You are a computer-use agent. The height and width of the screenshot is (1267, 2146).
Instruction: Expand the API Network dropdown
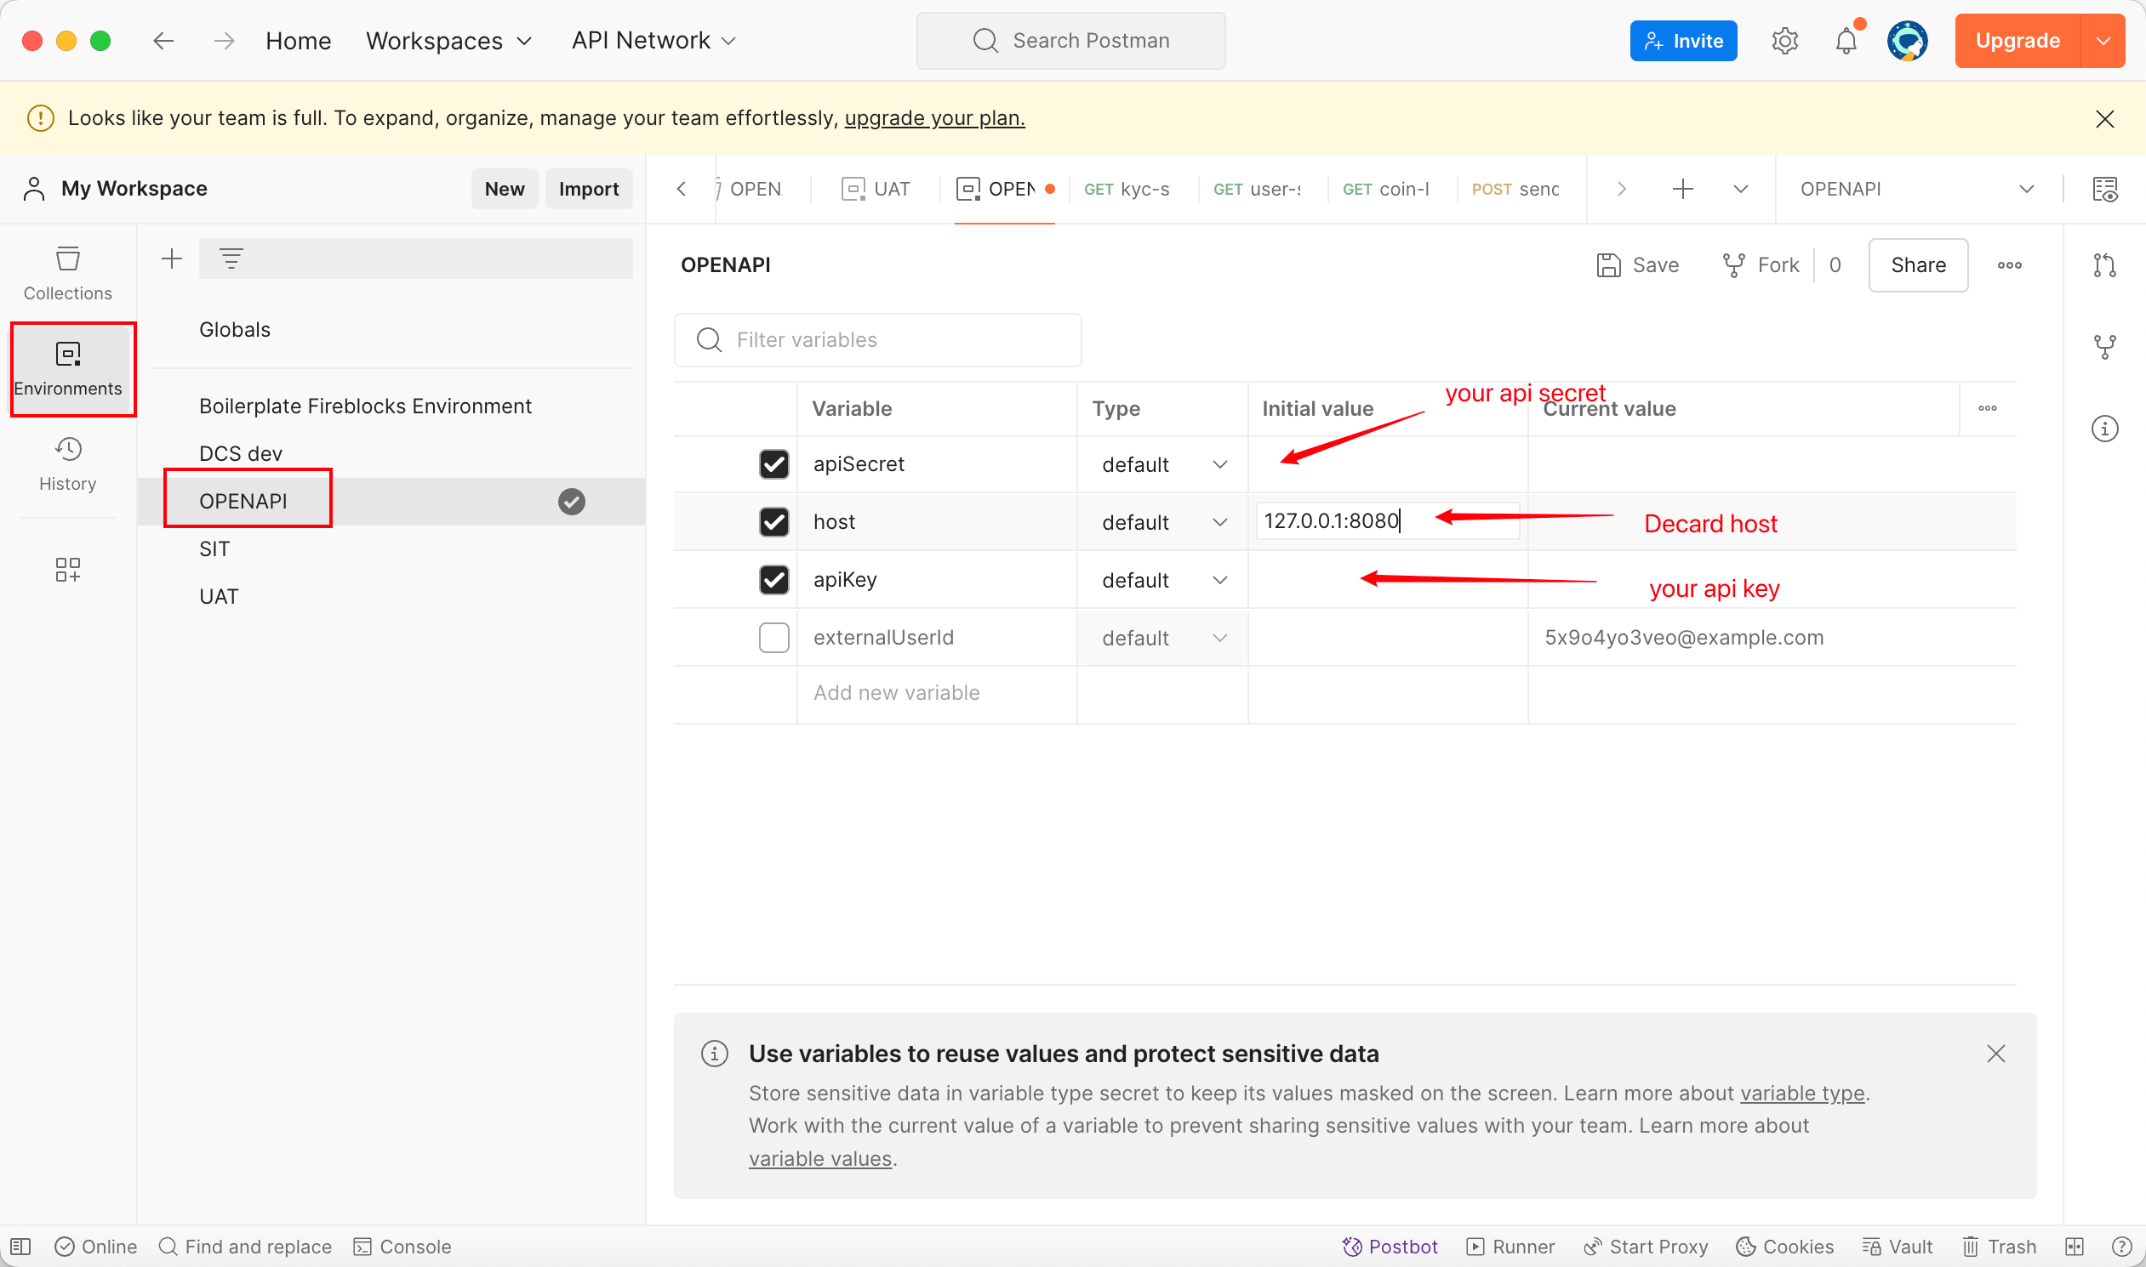pyautogui.click(x=654, y=40)
